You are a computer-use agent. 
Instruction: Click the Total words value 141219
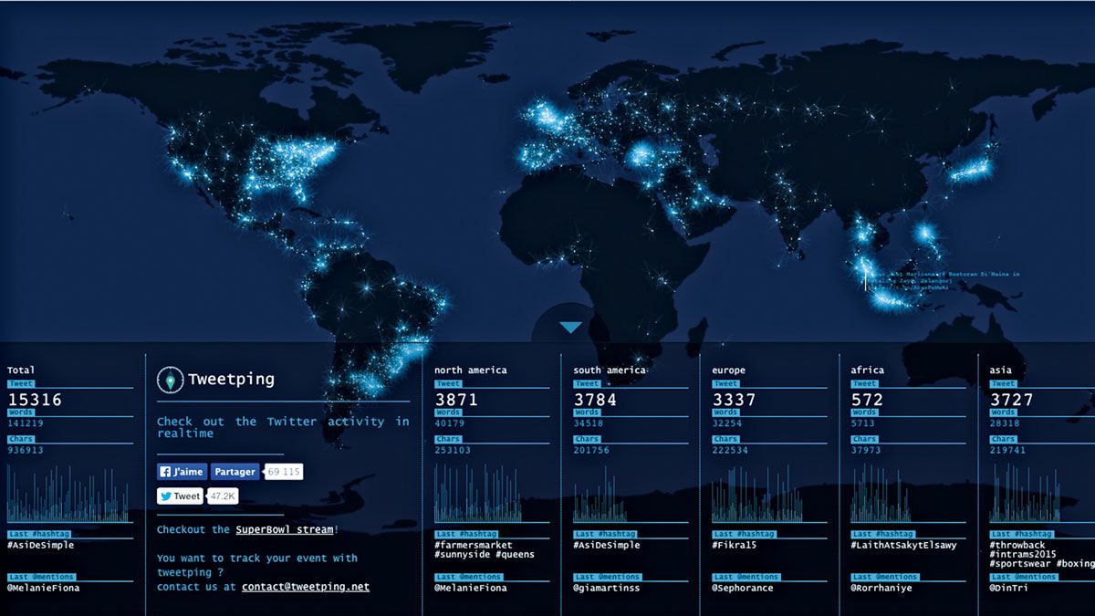[26, 423]
